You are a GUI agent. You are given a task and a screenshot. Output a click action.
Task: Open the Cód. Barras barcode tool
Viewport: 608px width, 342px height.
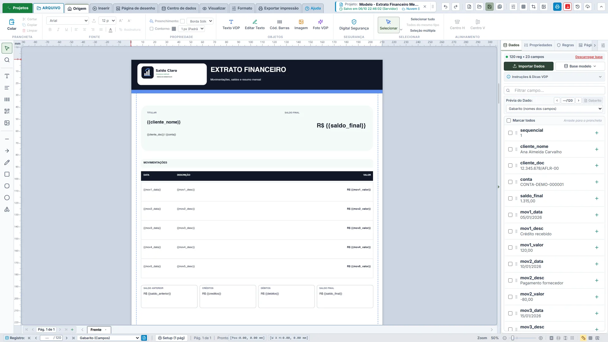coord(279,24)
